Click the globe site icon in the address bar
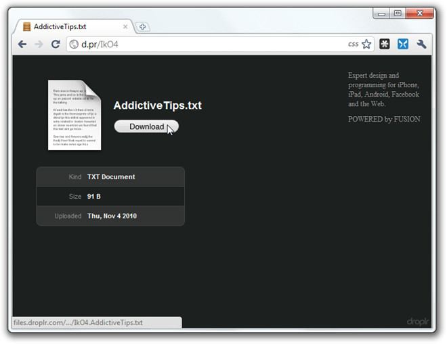The image size is (447, 344). tap(74, 45)
